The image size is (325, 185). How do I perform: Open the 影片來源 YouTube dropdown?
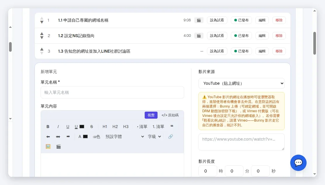(x=241, y=83)
